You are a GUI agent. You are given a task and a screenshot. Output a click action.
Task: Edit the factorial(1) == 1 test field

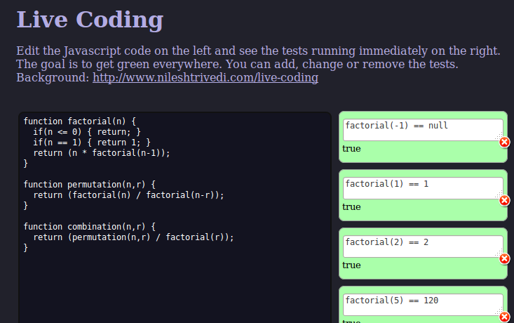coord(423,188)
